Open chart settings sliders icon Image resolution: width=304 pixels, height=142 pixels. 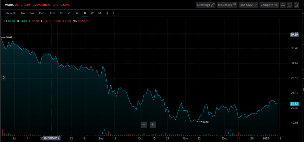[x=283, y=5]
